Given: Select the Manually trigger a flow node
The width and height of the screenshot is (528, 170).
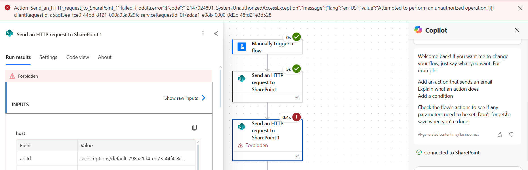Looking at the screenshot, I should pos(267,47).
